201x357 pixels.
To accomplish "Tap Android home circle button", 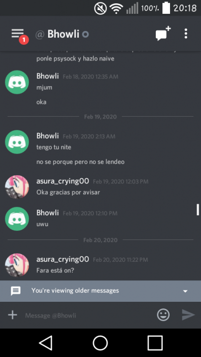I will click(x=100, y=343).
